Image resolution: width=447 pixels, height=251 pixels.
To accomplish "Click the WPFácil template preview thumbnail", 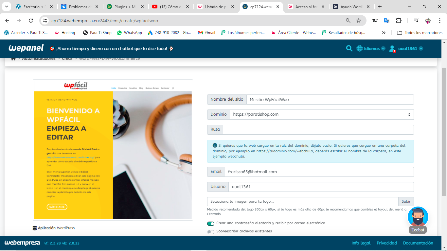I will pos(113,150).
